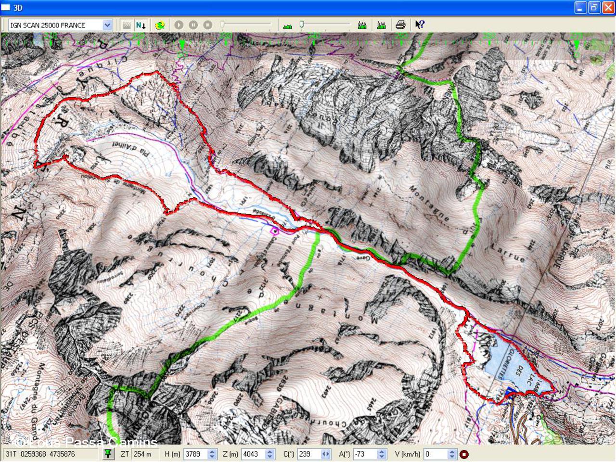Print the 3D map view
The width and height of the screenshot is (616, 462).
tap(400, 25)
